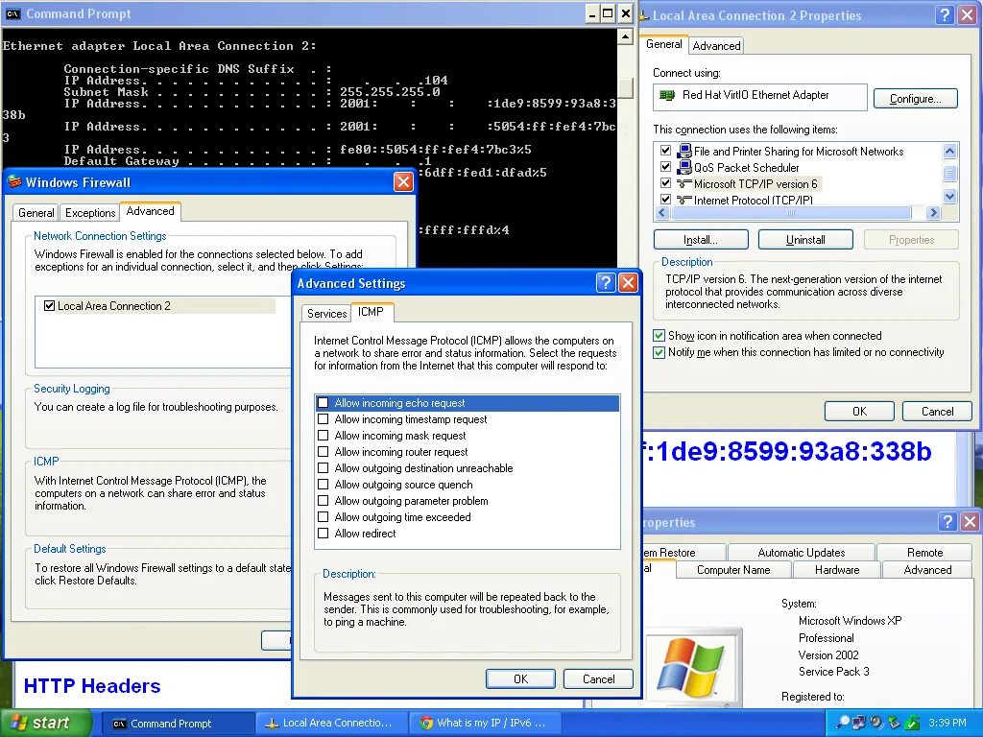Click Configure button for Ethernet adapter
Image resolution: width=983 pixels, height=737 pixels.
[x=915, y=99]
